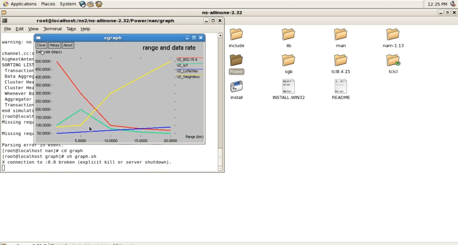Select the sgb folder icon

[288, 61]
